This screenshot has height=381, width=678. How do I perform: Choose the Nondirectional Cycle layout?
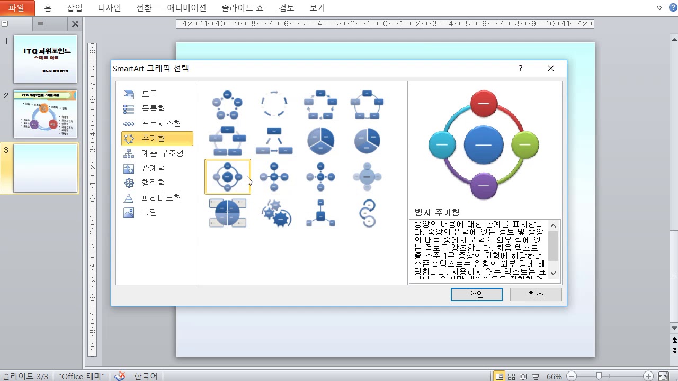tap(367, 104)
